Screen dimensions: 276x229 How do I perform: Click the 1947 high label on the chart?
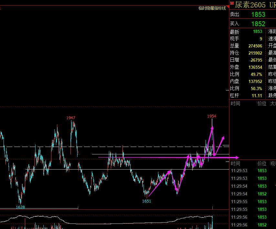(70, 118)
